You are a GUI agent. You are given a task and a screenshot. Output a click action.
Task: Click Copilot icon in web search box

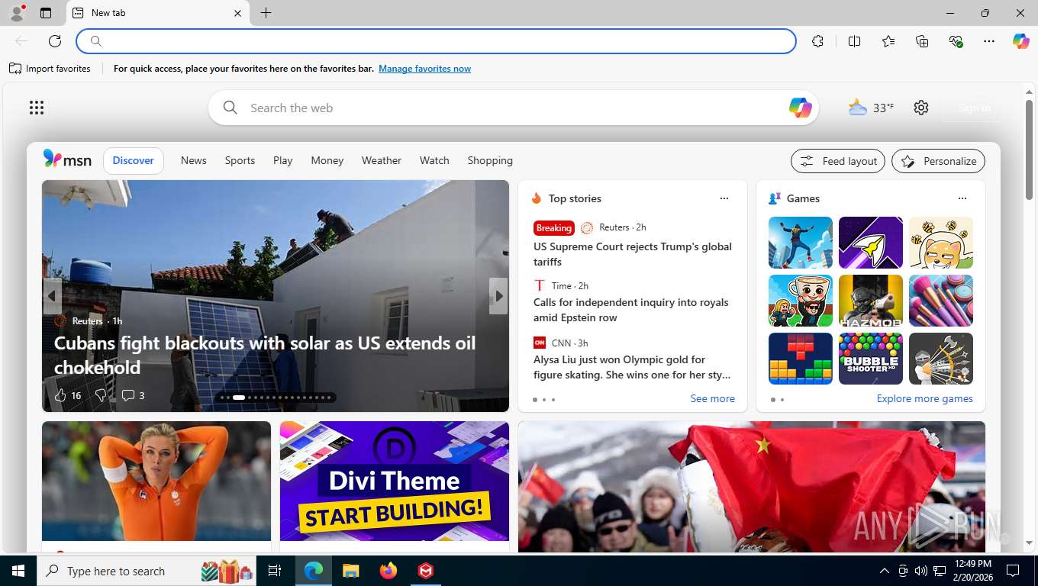point(800,108)
